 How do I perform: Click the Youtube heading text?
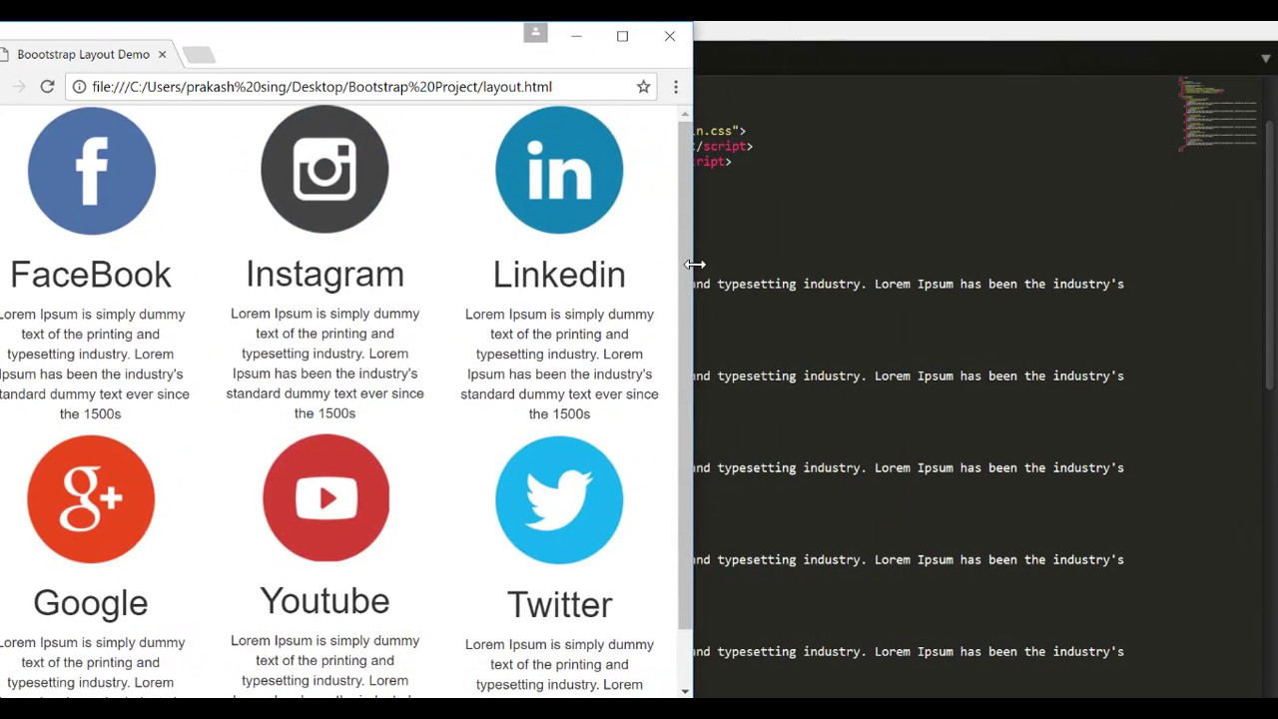click(324, 600)
